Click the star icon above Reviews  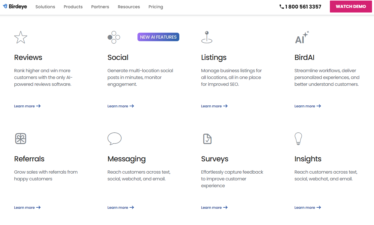21,37
